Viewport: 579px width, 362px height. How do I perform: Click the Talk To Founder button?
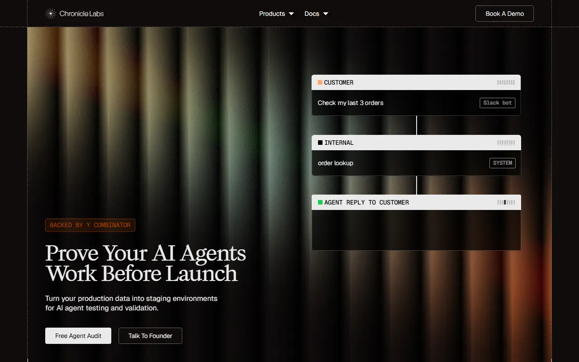150,336
